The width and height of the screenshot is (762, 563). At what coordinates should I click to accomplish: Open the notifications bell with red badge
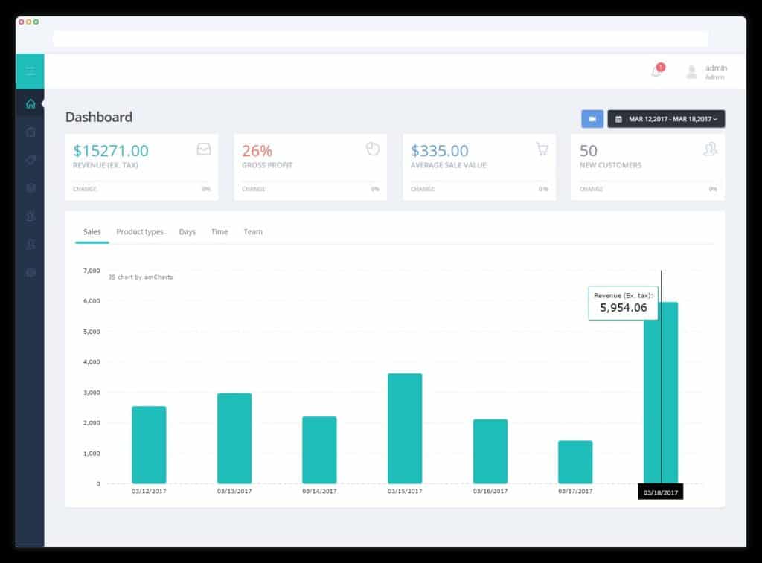pos(658,71)
